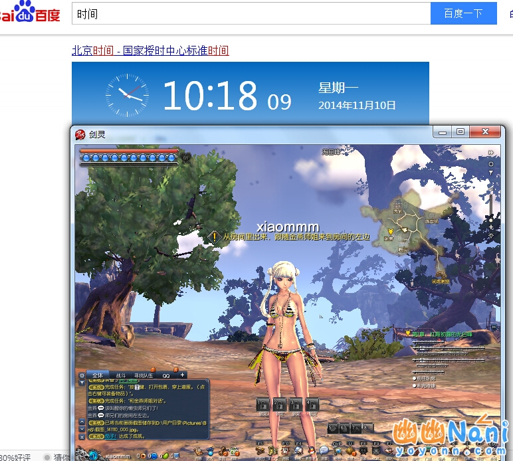Screen dimensions: 513x461
Task: Zoom in minimap with plus button
Action: coord(491,227)
